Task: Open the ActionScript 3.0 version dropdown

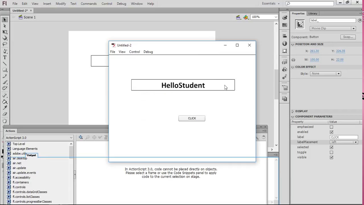Action: click(x=39, y=138)
